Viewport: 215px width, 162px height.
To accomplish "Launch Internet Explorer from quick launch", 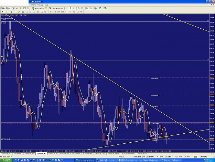I will coord(15,160).
